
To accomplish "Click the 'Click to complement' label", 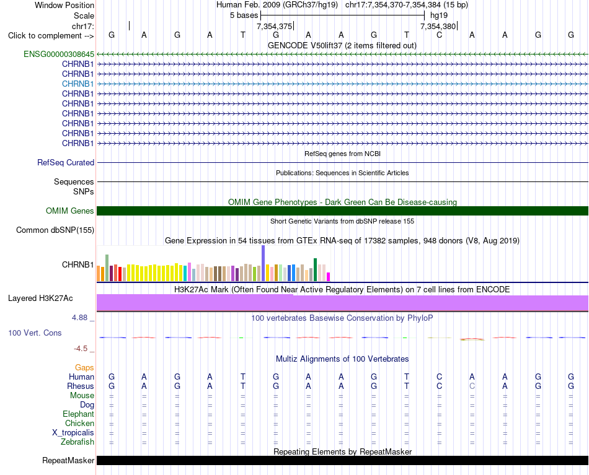I will point(51,36).
